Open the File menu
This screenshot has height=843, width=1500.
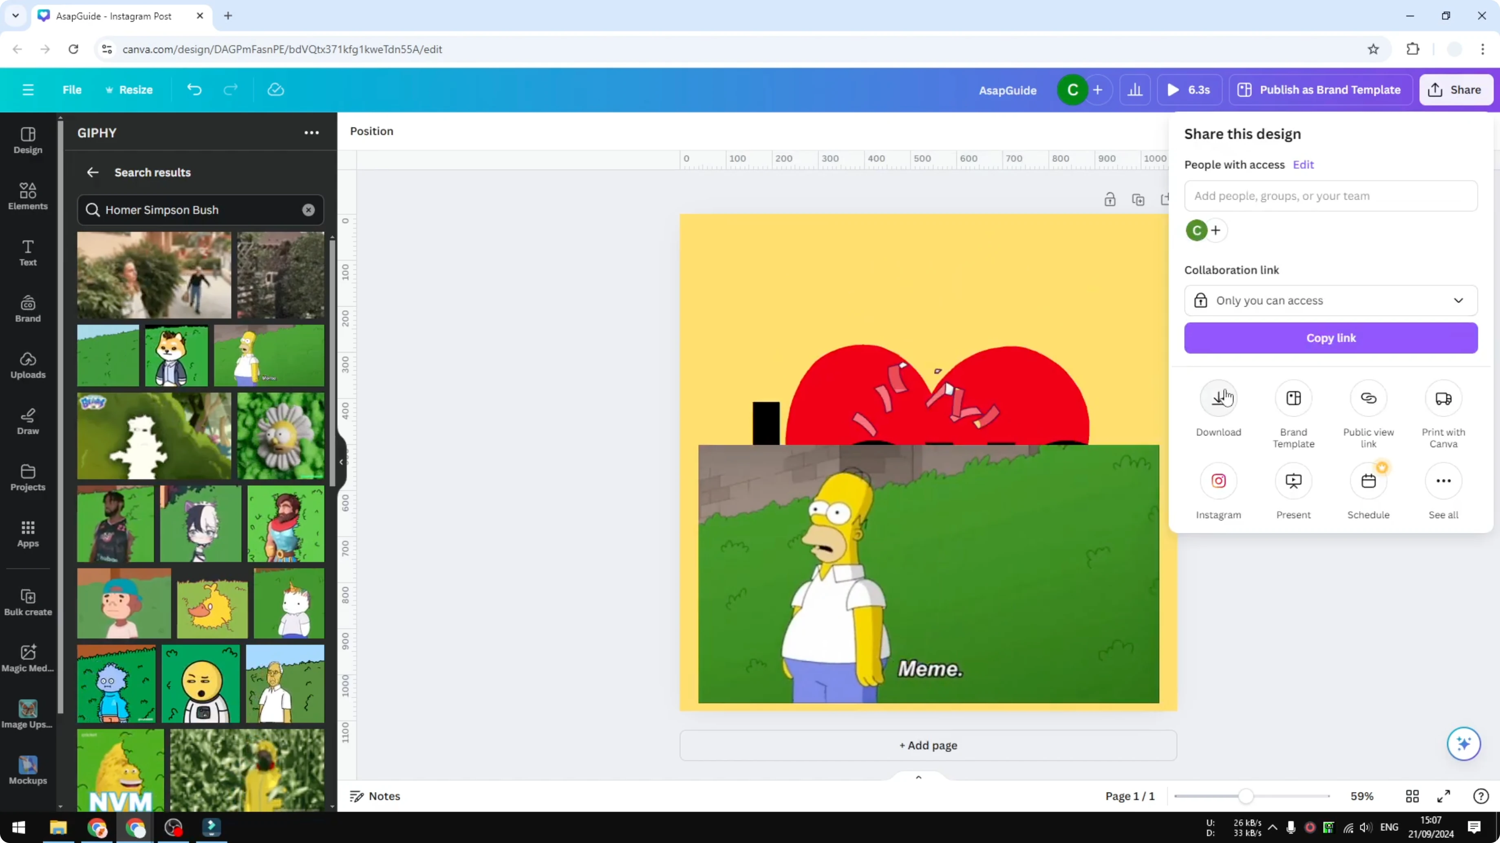(72, 90)
